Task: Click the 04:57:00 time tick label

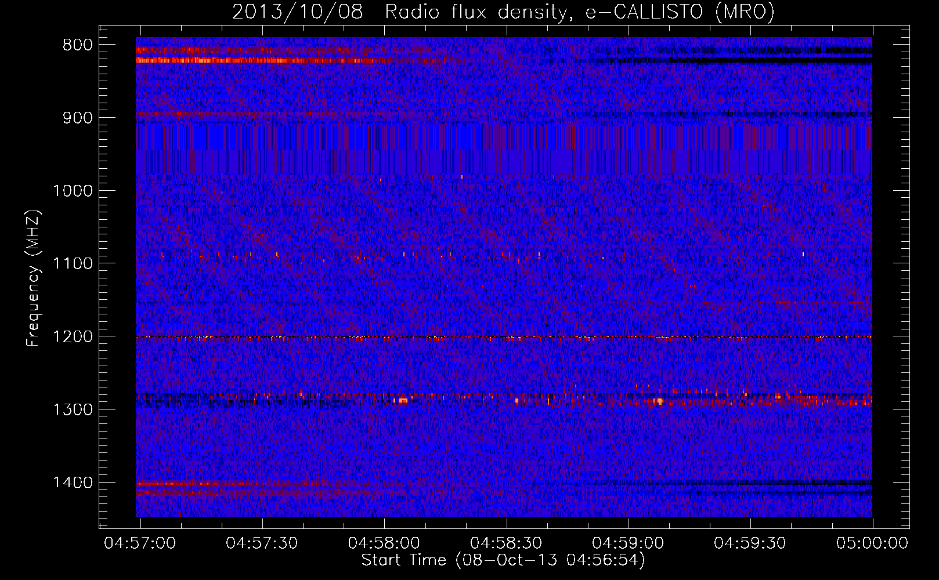Action: pyautogui.click(x=140, y=543)
